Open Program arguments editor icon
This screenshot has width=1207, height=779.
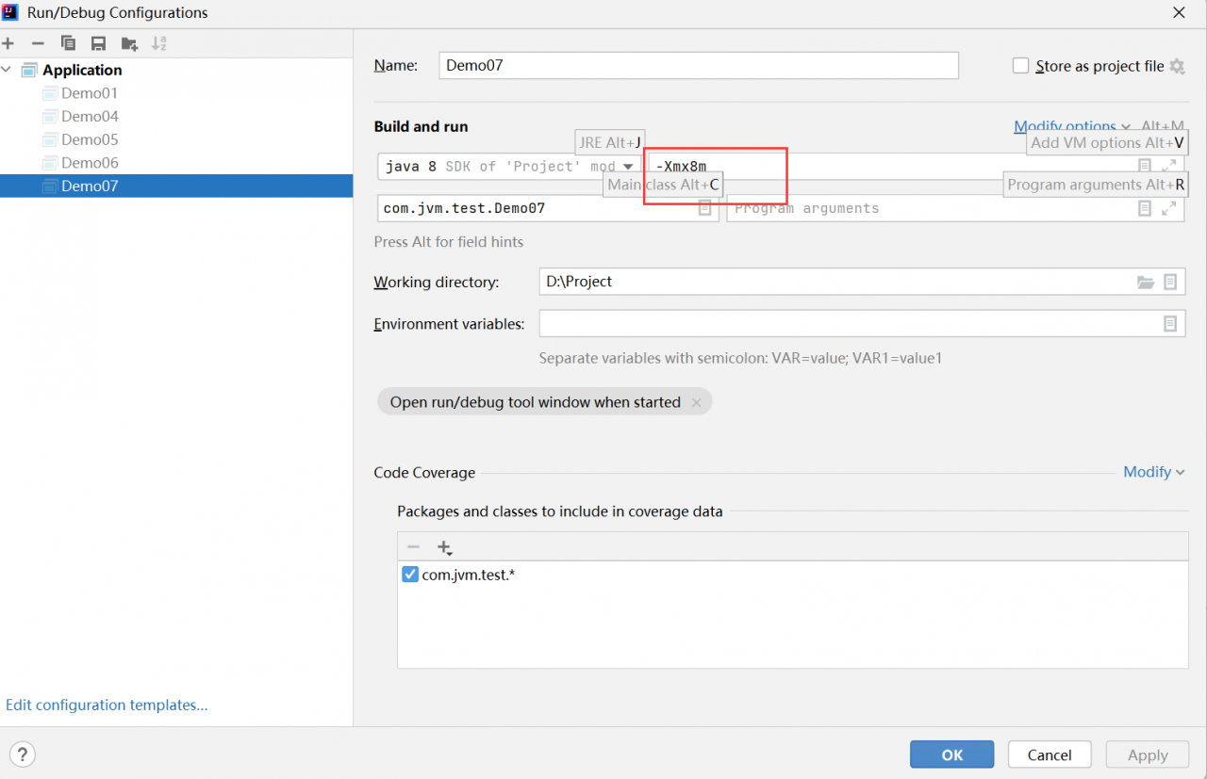click(1145, 208)
